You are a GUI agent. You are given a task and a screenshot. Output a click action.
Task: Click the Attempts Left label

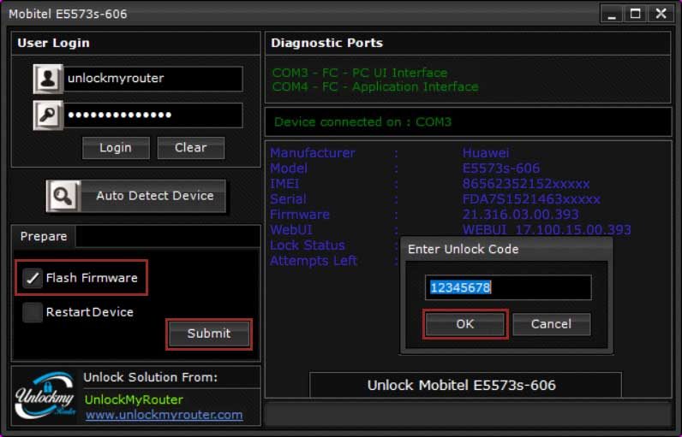[314, 261]
